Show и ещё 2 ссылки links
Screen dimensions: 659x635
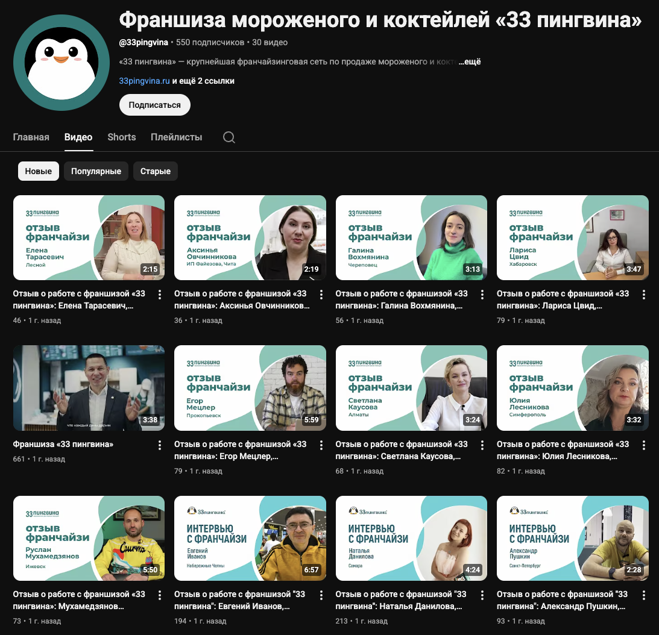(x=203, y=81)
